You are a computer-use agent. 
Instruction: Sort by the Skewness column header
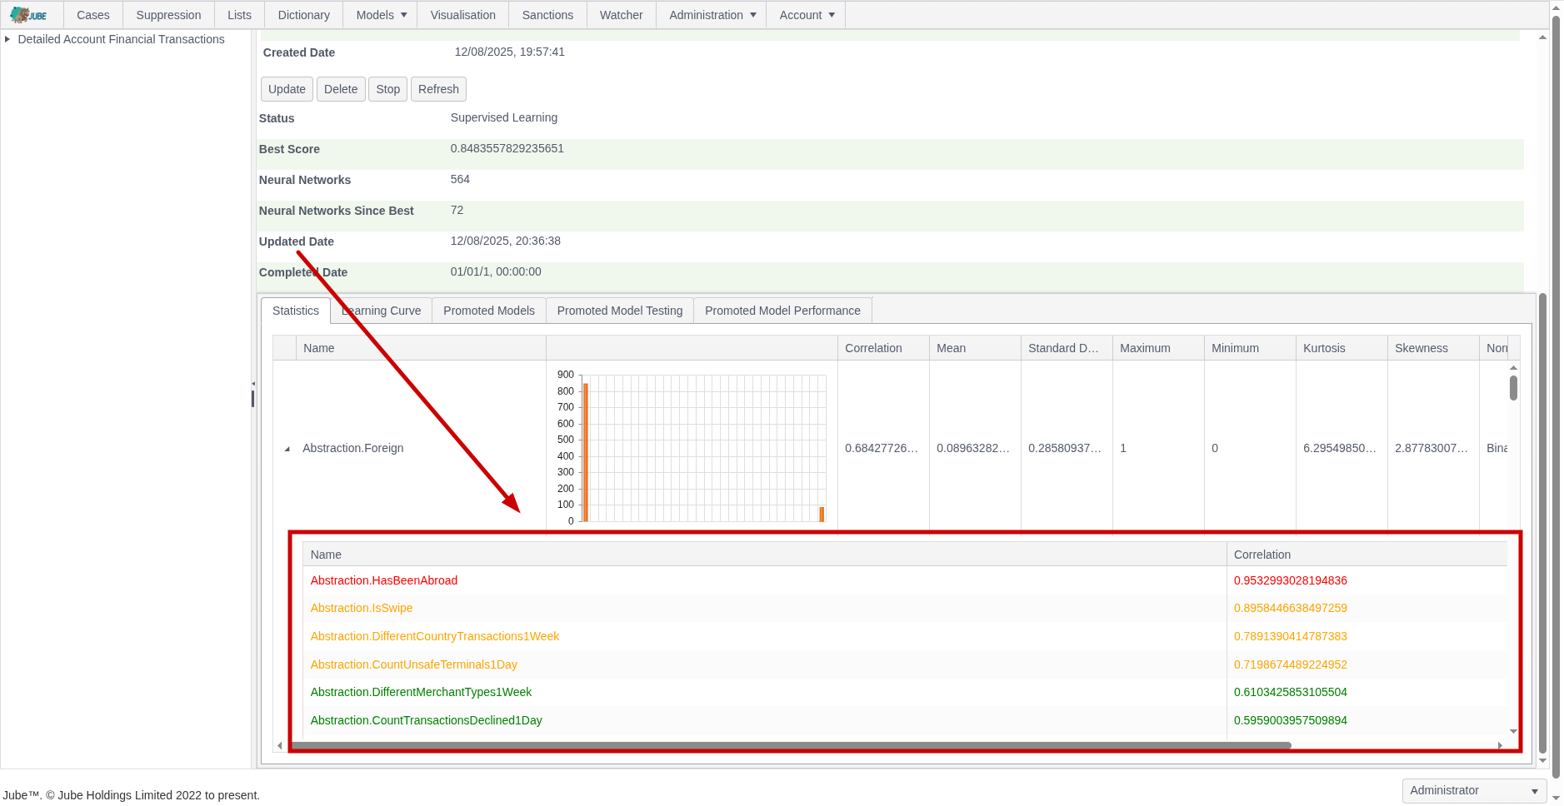(x=1433, y=348)
